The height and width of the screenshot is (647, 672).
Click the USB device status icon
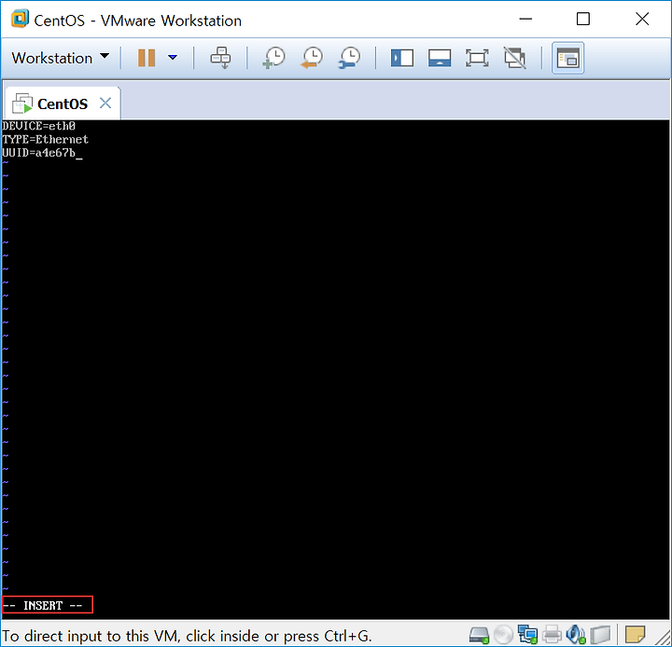(x=600, y=635)
